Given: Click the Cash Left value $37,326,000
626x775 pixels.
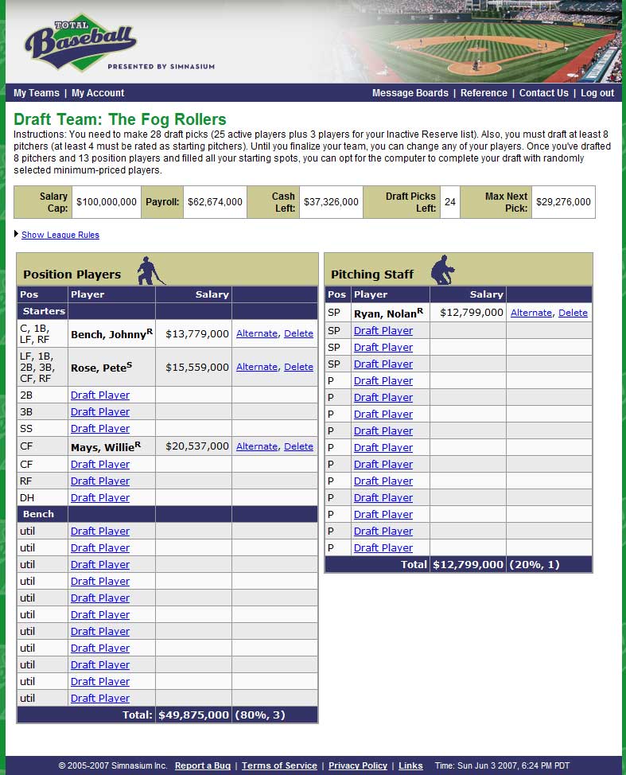Looking at the screenshot, I should click(331, 202).
